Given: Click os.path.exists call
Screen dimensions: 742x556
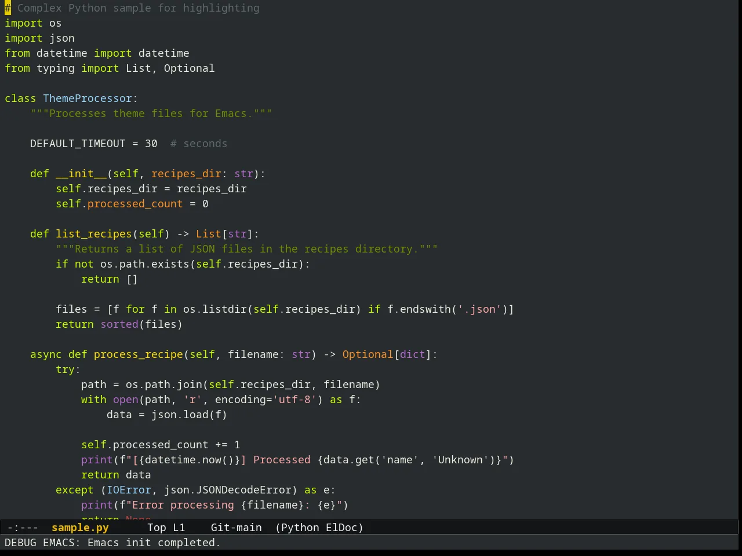Looking at the screenshot, I should [144, 264].
